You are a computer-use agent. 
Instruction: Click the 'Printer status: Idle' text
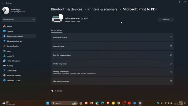(x=73, y=21)
